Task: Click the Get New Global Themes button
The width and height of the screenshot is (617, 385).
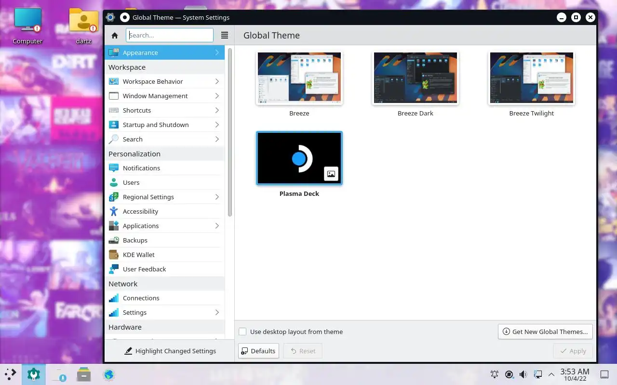Action: pos(545,332)
